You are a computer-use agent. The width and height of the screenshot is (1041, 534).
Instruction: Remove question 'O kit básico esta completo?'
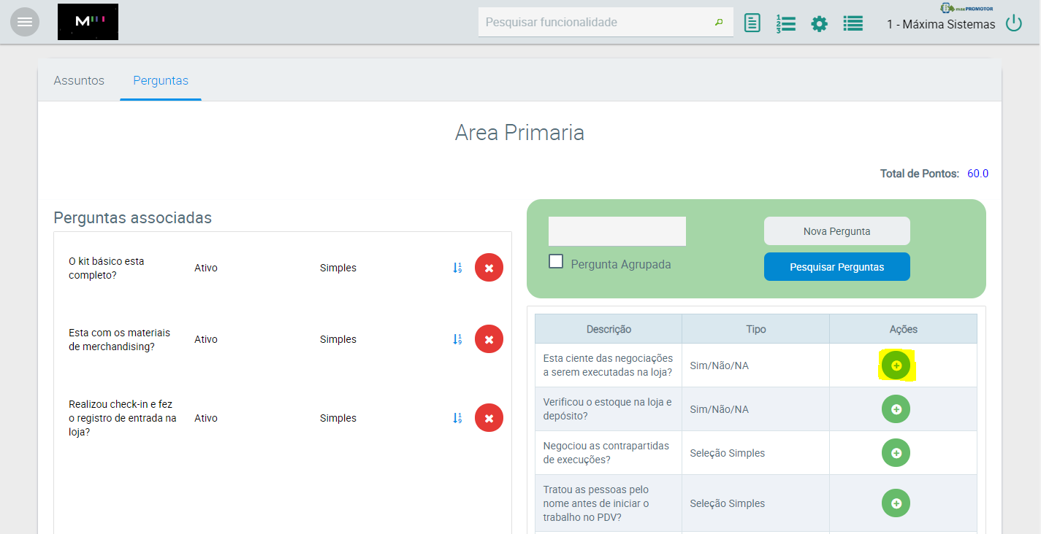coord(489,268)
